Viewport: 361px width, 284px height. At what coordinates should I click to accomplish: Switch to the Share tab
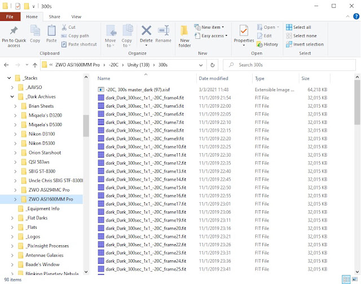tap(54, 16)
